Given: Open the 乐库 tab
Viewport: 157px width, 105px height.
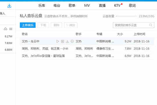Looking at the screenshot, I should 42,6.
